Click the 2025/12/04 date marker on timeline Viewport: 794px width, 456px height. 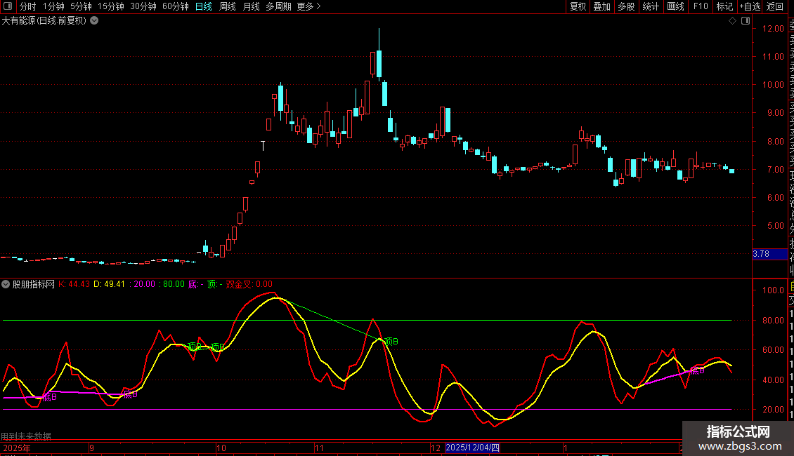click(473, 447)
